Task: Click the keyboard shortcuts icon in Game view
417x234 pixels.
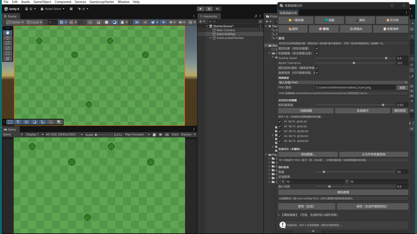Action: [x=167, y=135]
